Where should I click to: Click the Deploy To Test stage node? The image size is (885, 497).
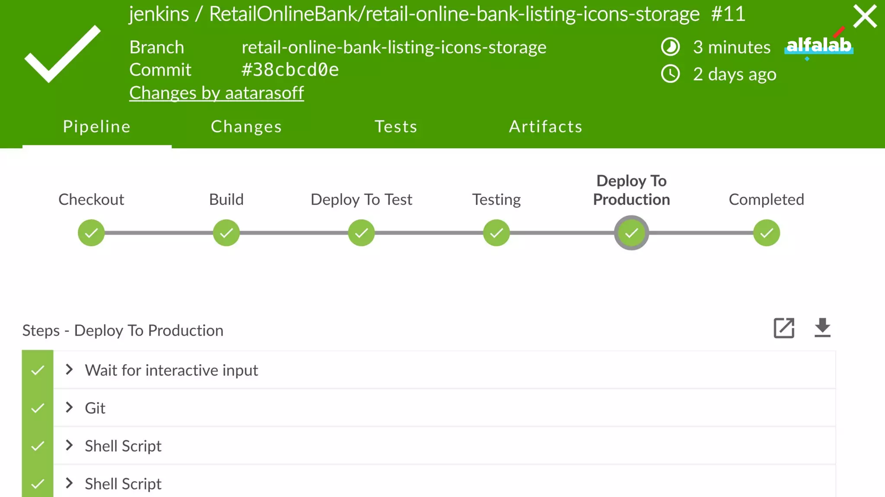[361, 233]
